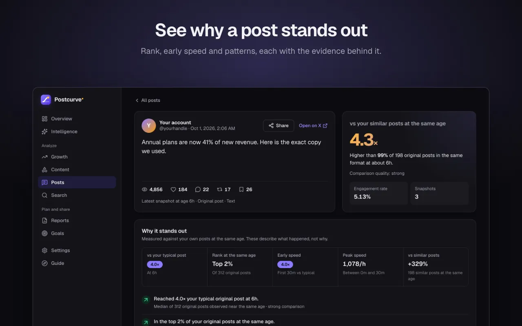Select the Snapshots count card
The height and width of the screenshot is (326, 522).
[x=440, y=193]
